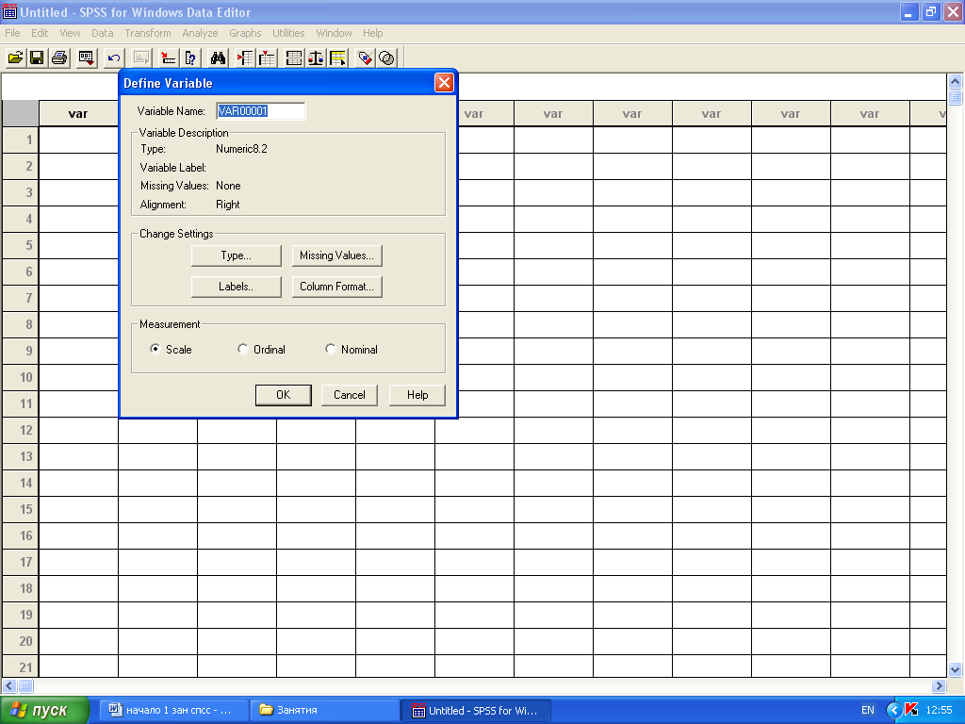The image size is (965, 724).
Task: Click the horizontal scrollbar right arrow
Action: (940, 685)
